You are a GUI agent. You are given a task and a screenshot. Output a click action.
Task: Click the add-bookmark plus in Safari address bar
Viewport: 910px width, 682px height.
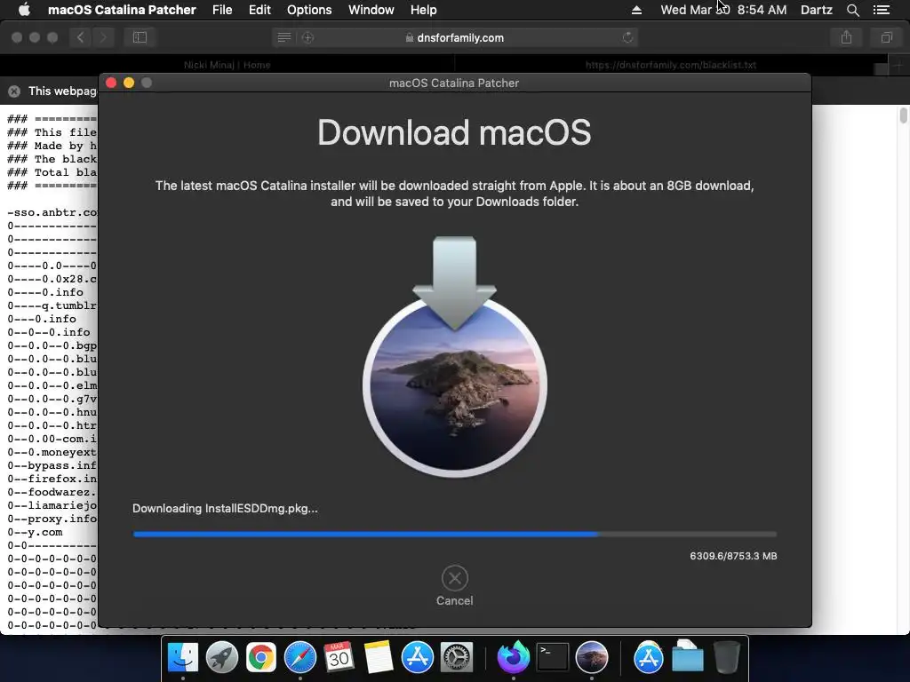[307, 37]
